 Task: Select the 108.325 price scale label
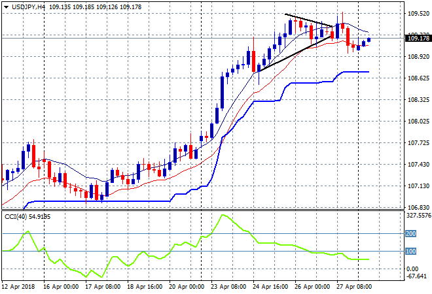pos(418,100)
